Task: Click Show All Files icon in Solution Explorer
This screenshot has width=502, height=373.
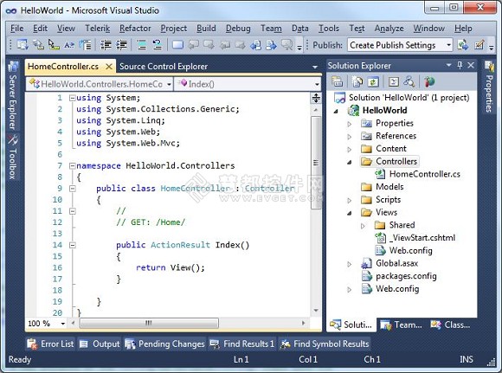Action: pos(357,81)
